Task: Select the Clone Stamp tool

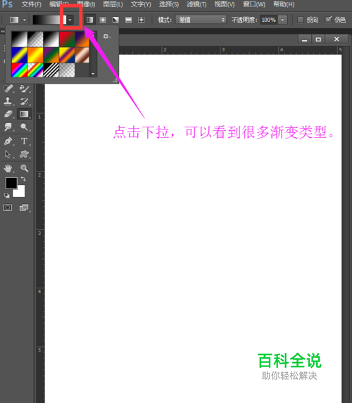Action: [8, 101]
